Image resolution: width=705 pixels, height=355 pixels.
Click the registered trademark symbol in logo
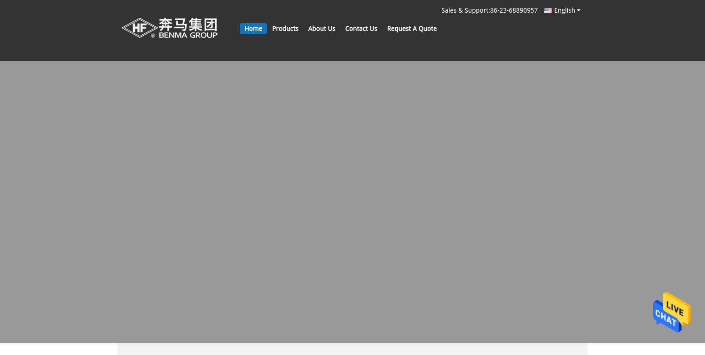click(153, 35)
